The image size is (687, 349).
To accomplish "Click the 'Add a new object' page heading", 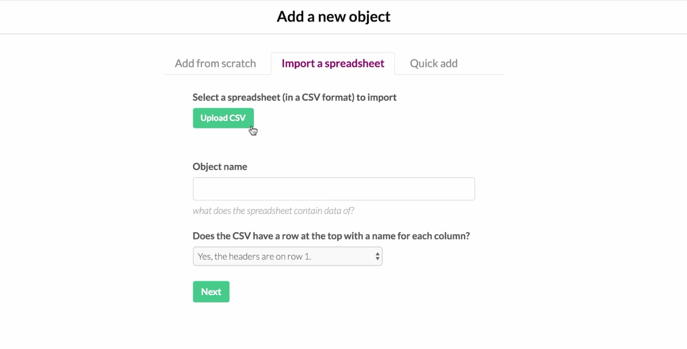I will point(334,17).
